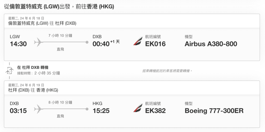The width and height of the screenshot is (265, 132).
Task: Click the airplane icon on DXB route line
Action: click(38, 109)
